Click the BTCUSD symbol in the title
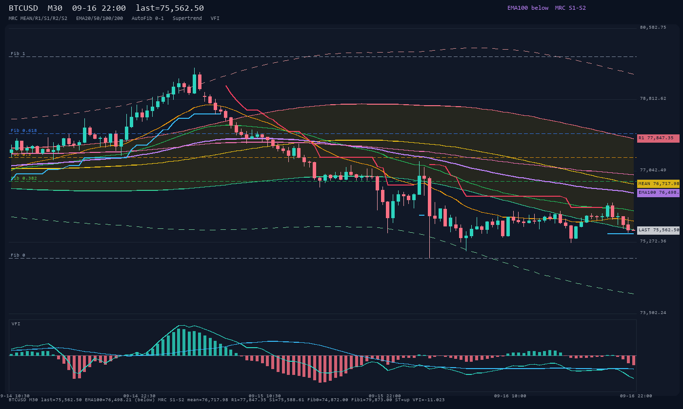The width and height of the screenshot is (683, 409). pos(23,8)
